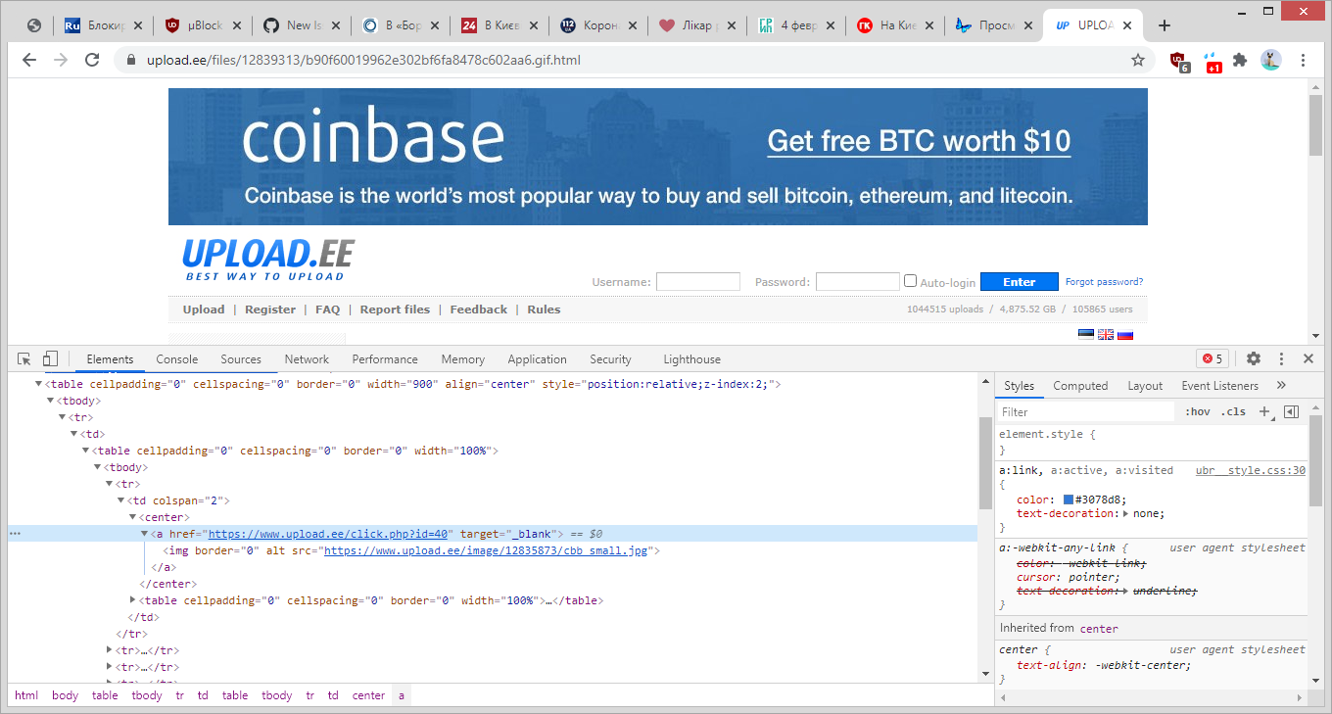Go back in browser history
Screen dimensions: 1332x714
pos(29,60)
